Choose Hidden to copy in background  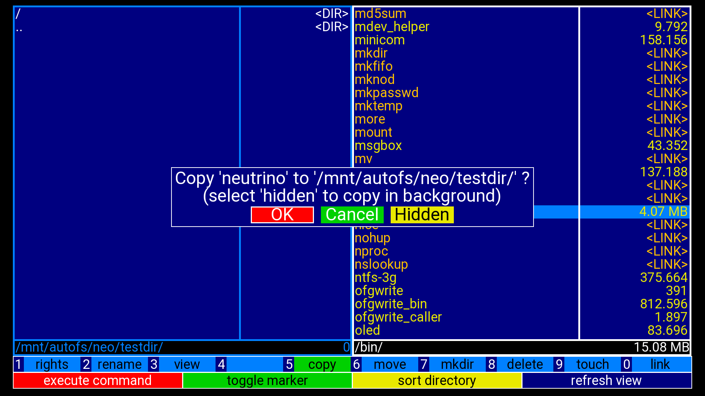coord(422,215)
